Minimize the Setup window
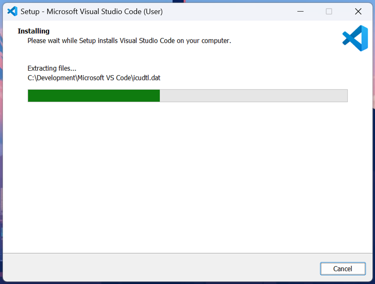 [x=300, y=11]
